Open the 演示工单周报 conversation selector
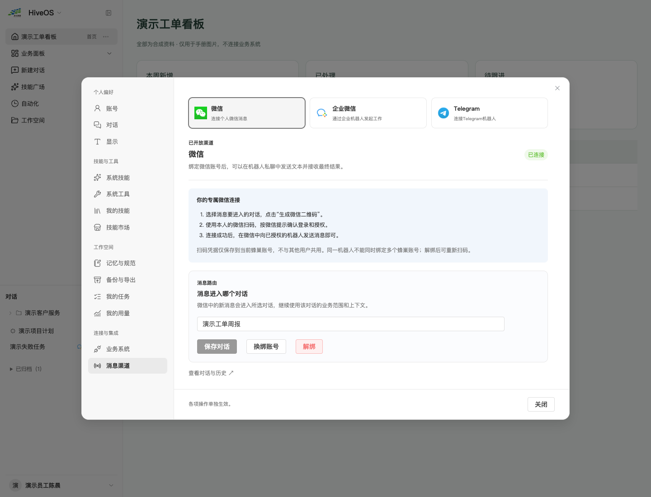 (350, 324)
